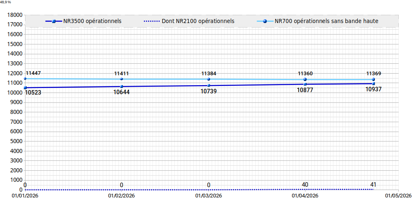Click the NR3500 point labeled 10877
The image size is (414, 204).
click(x=305, y=84)
